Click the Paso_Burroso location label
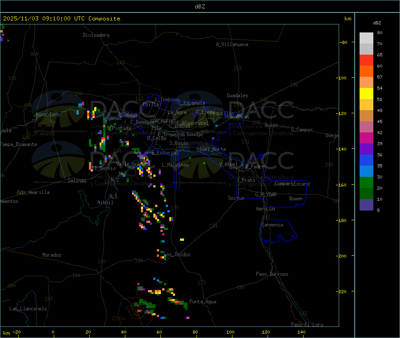 pos(272,274)
